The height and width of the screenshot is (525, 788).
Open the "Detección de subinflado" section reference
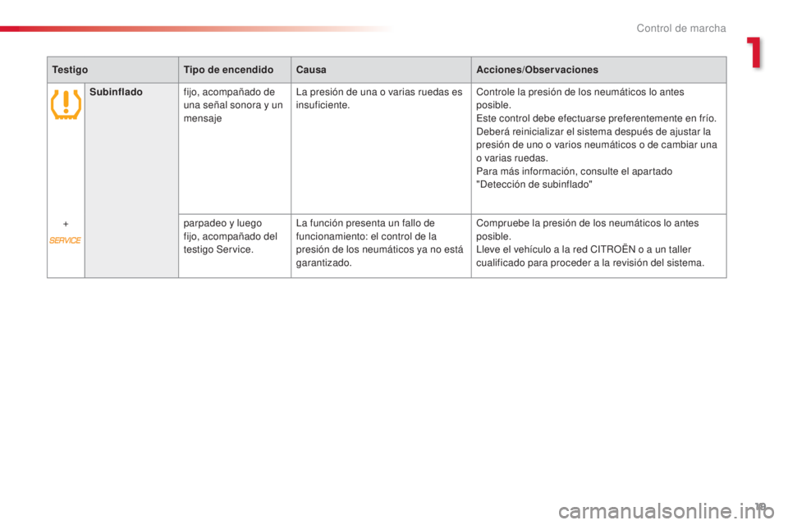click(x=534, y=185)
